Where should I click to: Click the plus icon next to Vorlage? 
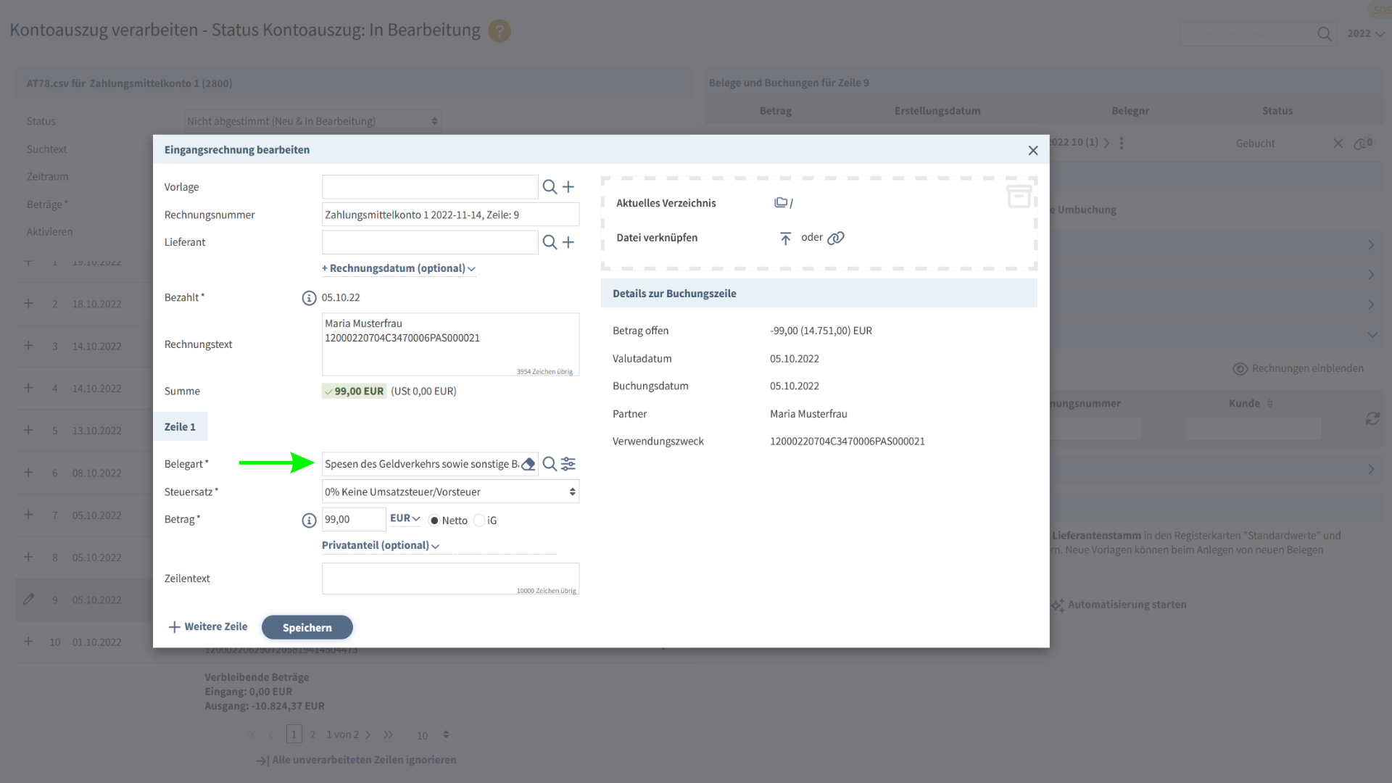568,187
